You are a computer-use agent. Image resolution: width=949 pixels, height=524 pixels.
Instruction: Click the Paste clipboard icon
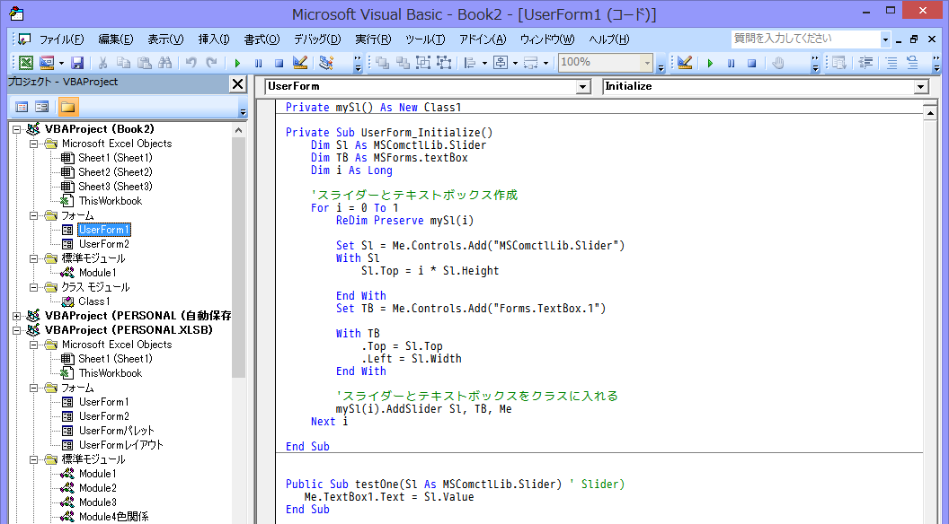click(144, 62)
